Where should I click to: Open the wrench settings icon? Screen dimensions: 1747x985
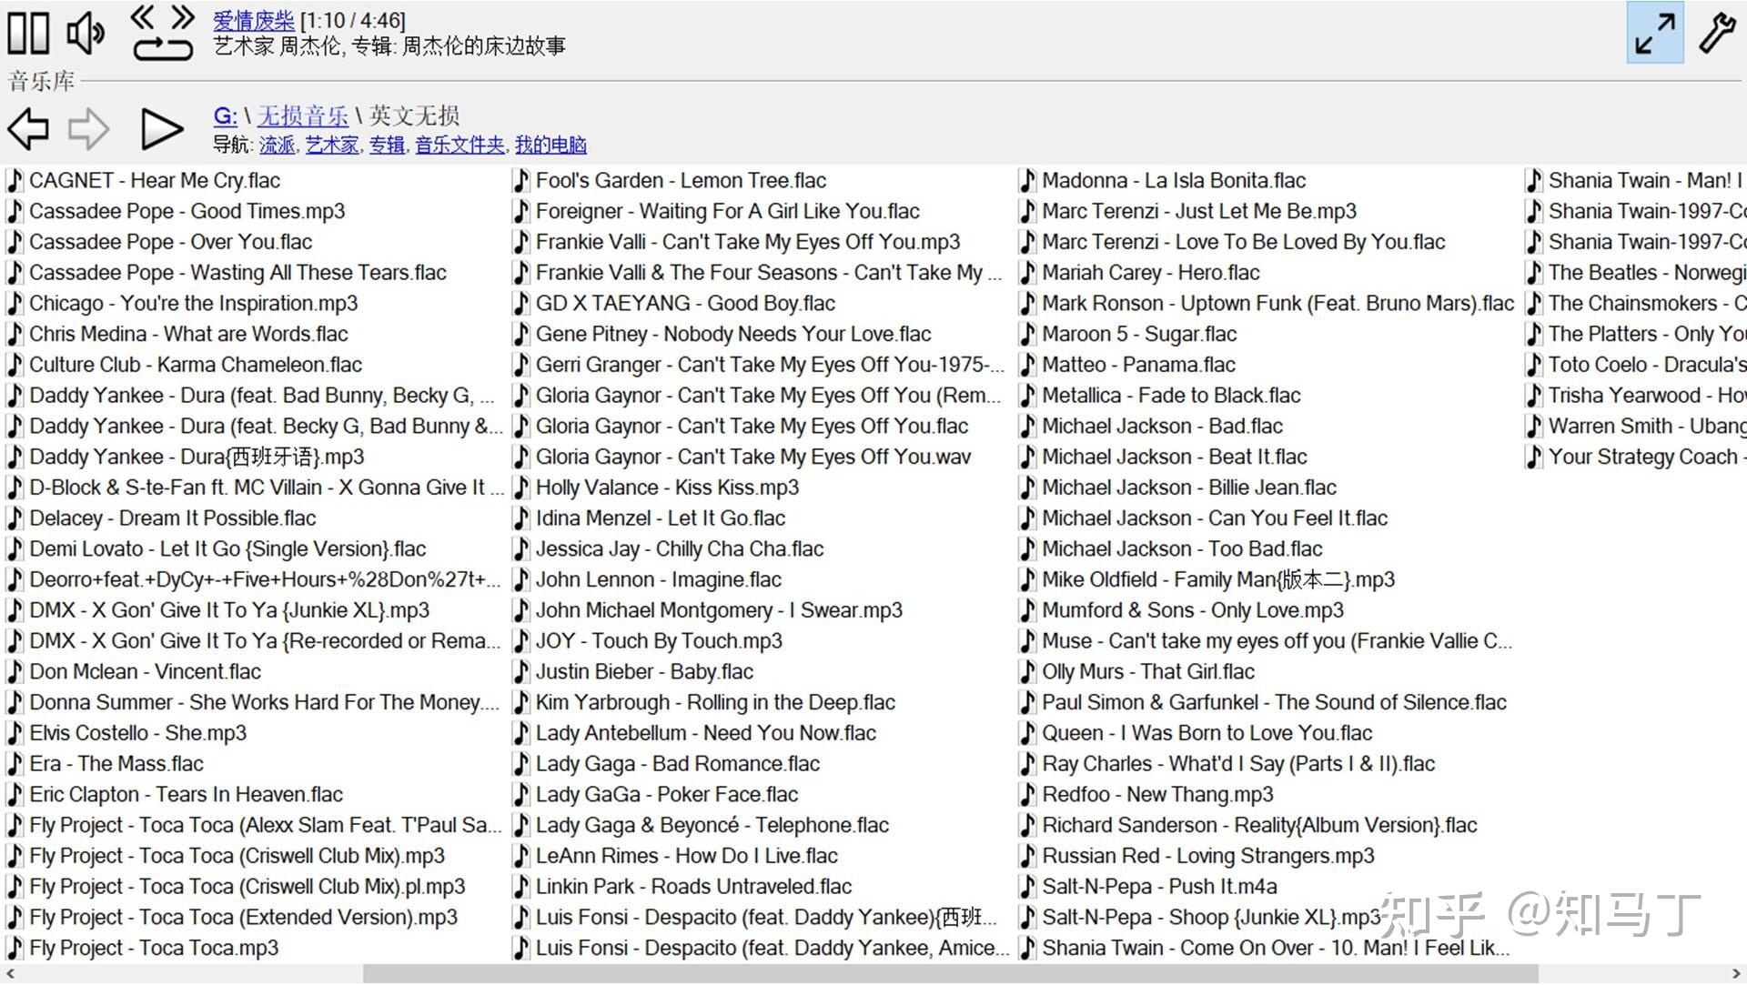1716,33
